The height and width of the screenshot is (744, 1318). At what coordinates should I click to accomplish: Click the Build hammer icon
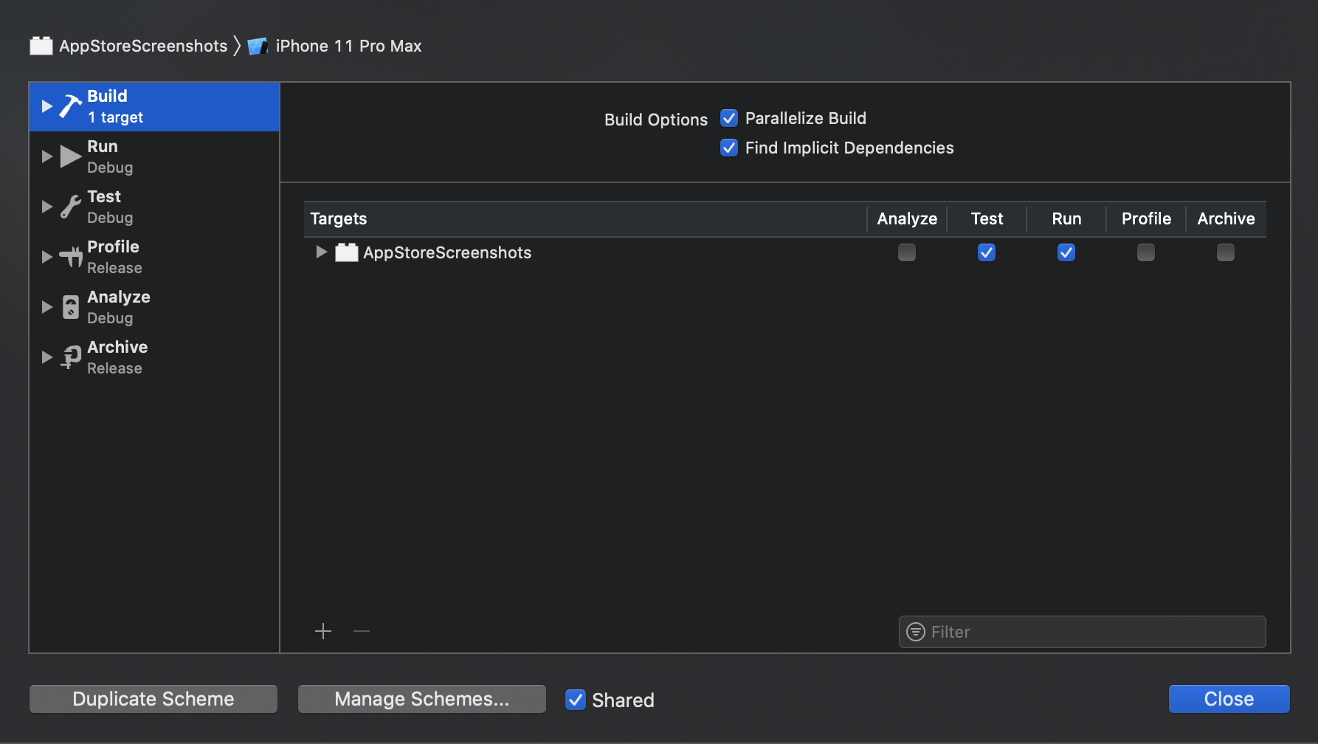(70, 106)
